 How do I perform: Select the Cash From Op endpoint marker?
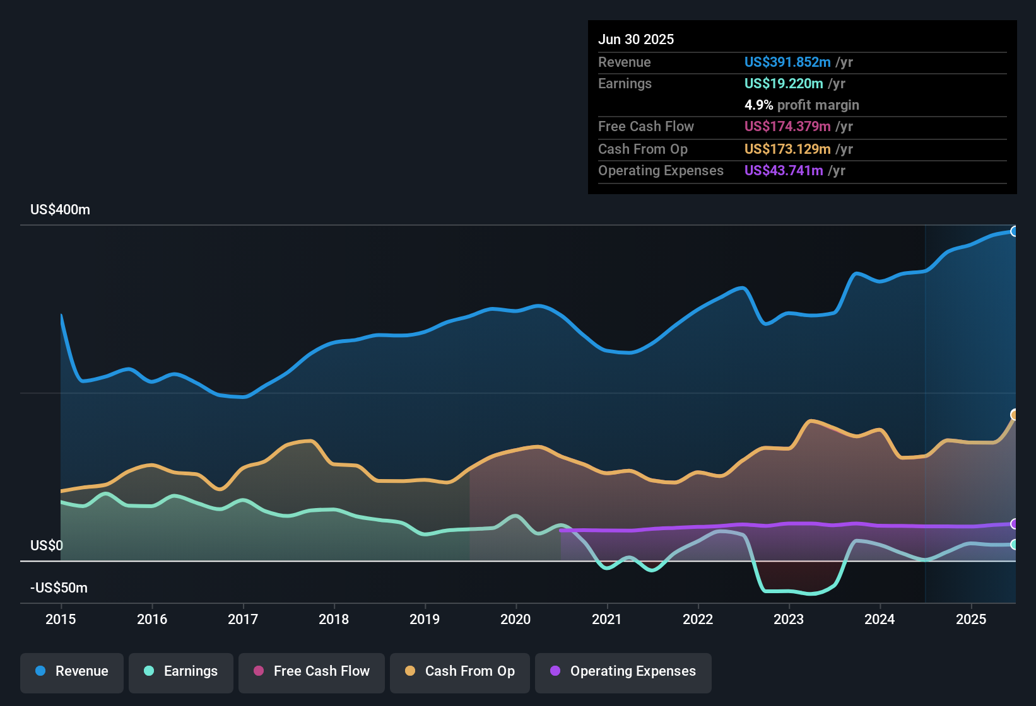pos(1015,415)
